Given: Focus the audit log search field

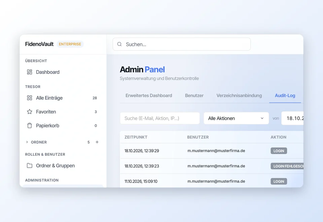Looking at the screenshot, I should pos(160,118).
